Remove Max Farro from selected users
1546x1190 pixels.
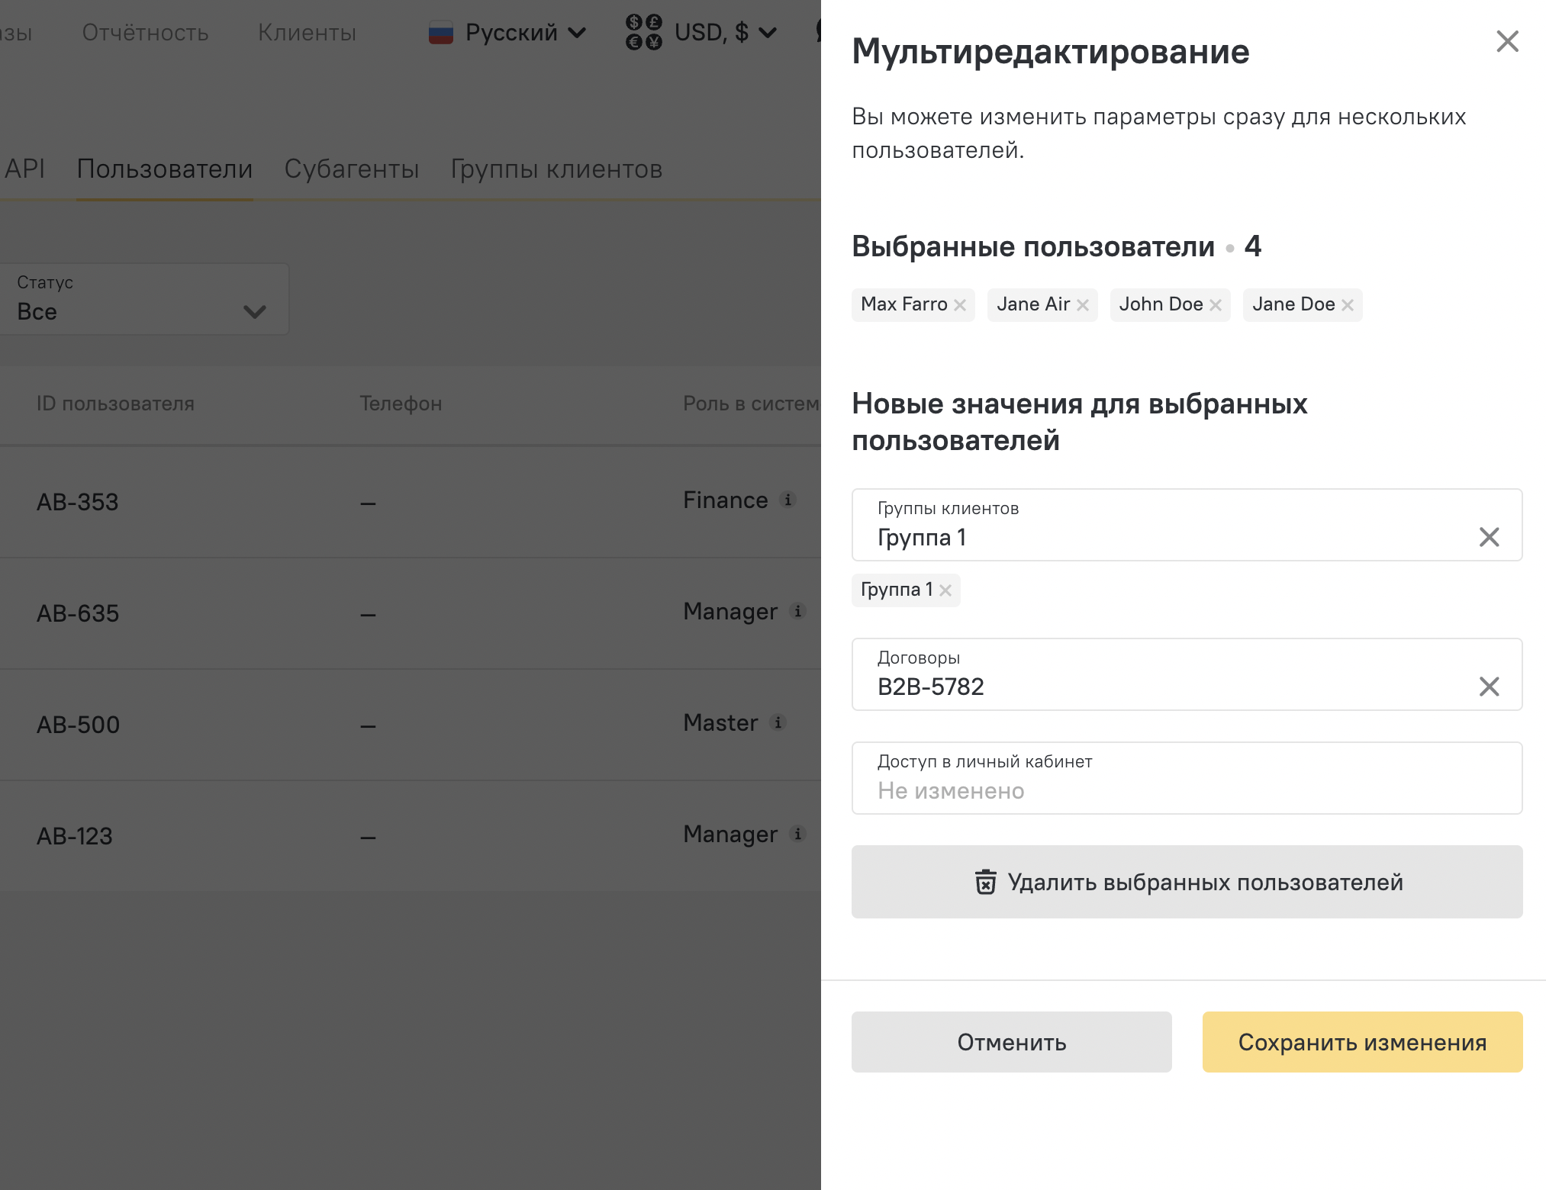coord(960,305)
